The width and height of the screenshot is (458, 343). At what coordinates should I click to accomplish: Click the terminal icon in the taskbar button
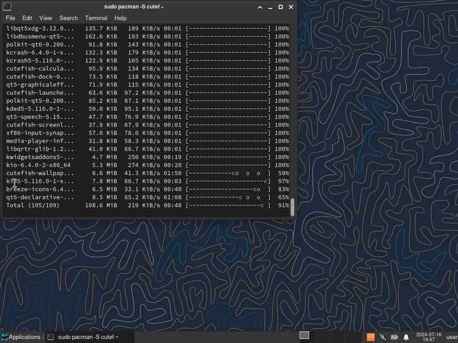pyautogui.click(x=51, y=337)
